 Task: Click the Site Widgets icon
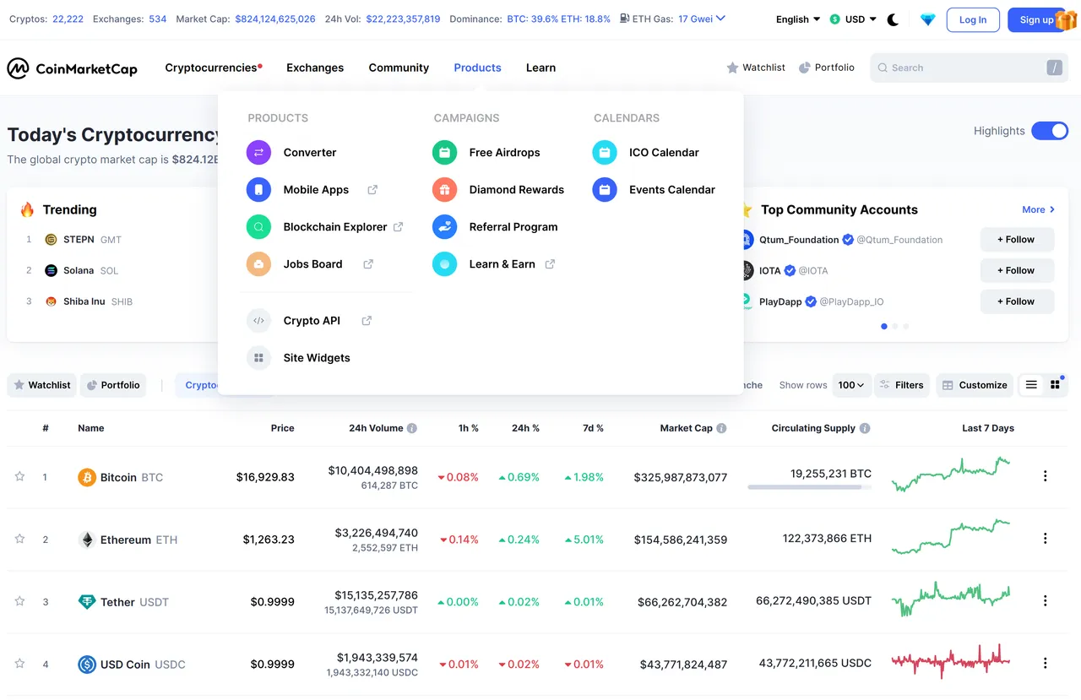258,358
